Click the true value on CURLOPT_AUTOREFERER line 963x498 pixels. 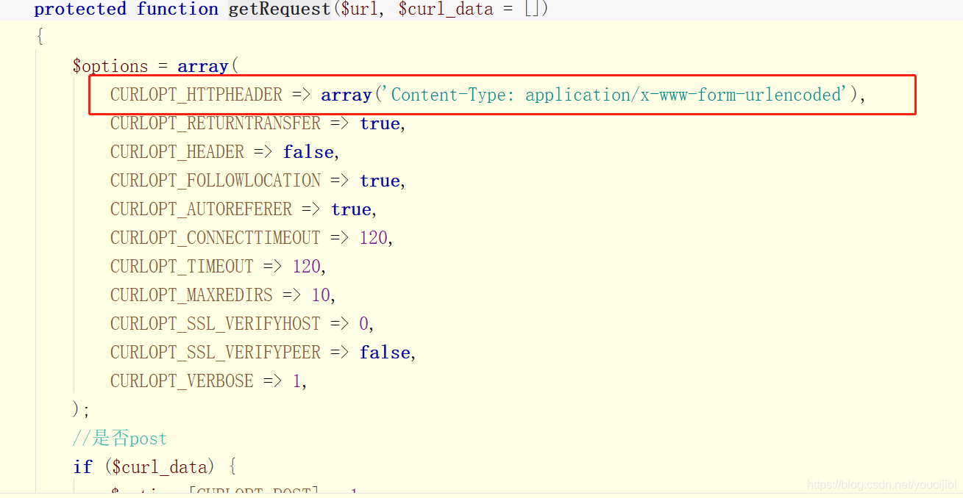click(350, 209)
